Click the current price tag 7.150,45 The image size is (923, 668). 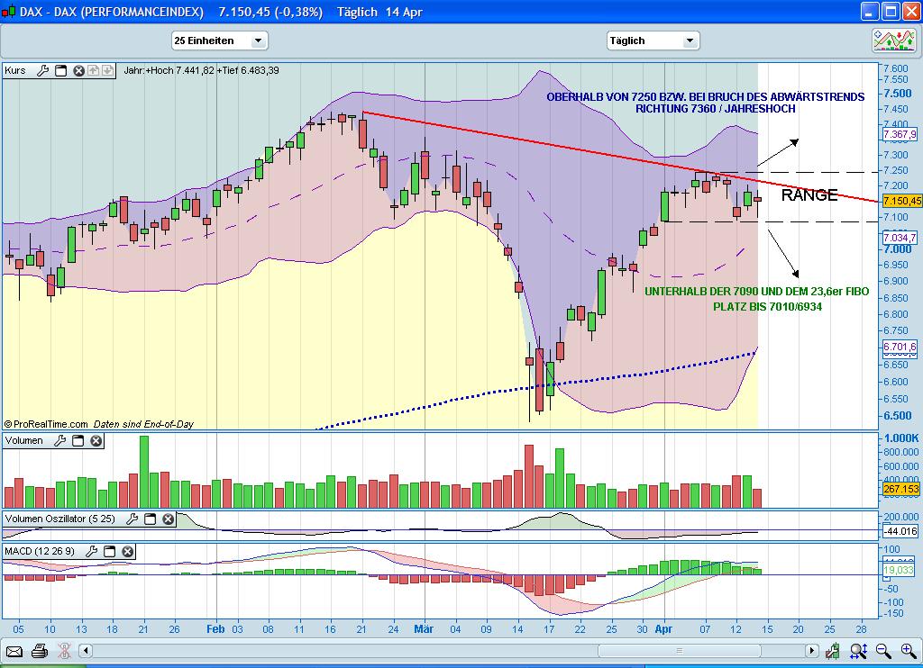point(901,201)
